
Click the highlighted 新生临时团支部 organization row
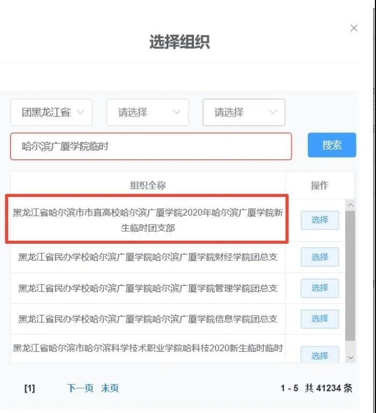(148, 220)
